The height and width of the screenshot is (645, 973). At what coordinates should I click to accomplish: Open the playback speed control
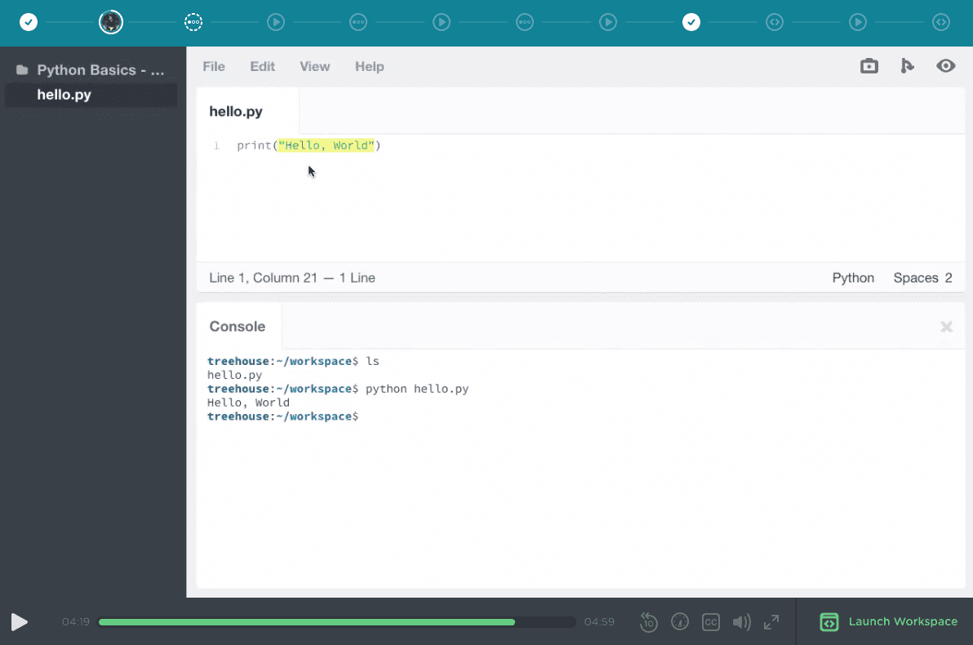(679, 622)
